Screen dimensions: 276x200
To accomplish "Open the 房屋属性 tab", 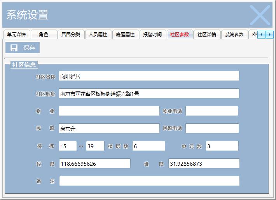I will pyautogui.click(x=125, y=35).
